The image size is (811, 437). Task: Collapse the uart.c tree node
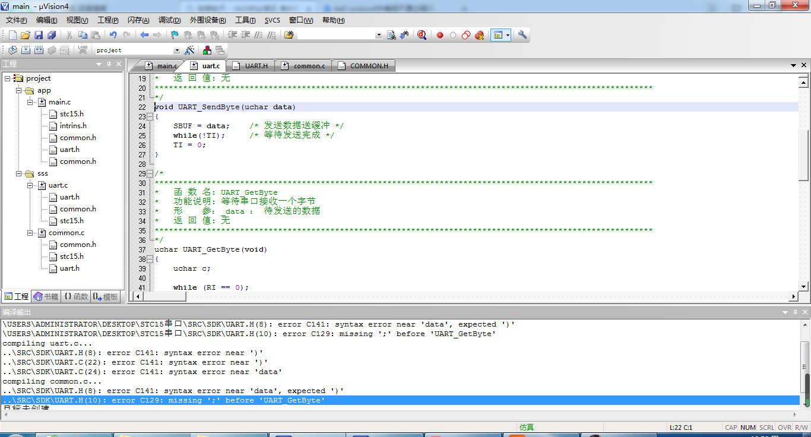[x=30, y=185]
